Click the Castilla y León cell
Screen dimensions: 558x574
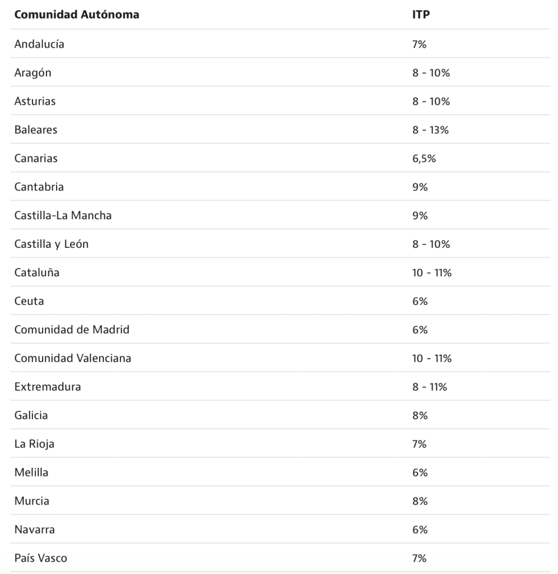[52, 244]
